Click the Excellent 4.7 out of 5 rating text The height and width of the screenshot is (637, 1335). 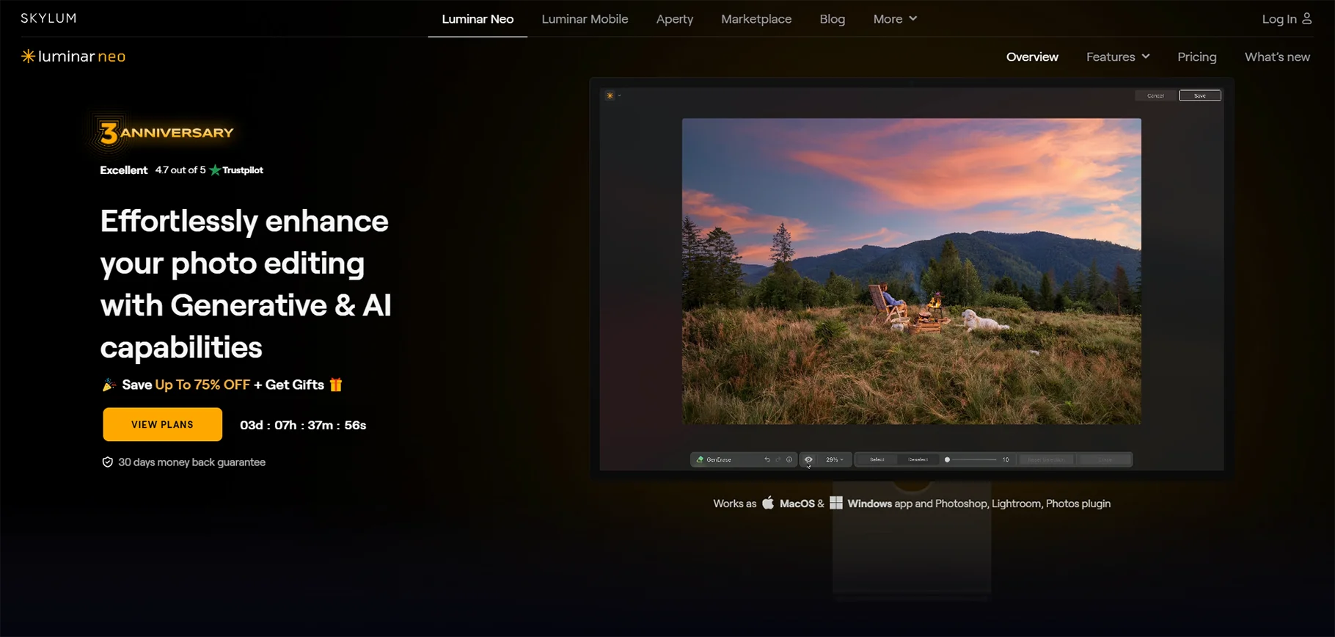click(x=153, y=170)
